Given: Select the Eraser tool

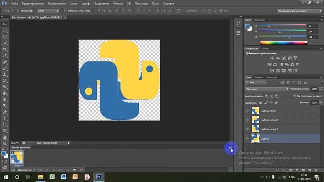Looking at the screenshot, I should [x=5, y=87].
